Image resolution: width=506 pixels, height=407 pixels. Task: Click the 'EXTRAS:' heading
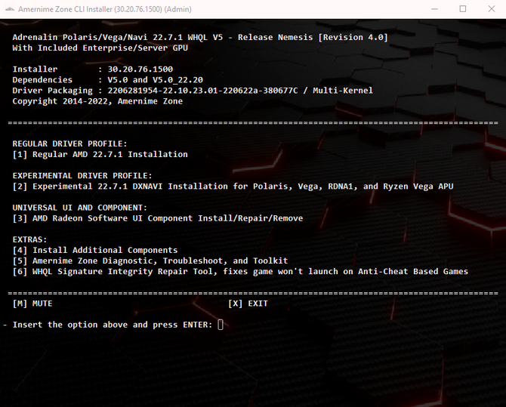tap(29, 239)
